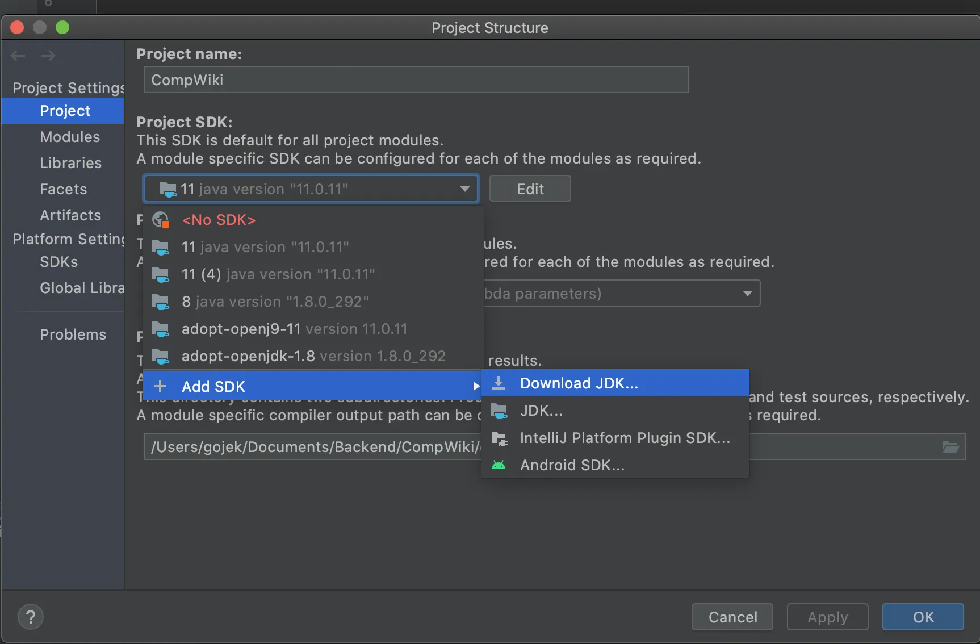Expand the Add SDK submenu arrow

tap(476, 387)
